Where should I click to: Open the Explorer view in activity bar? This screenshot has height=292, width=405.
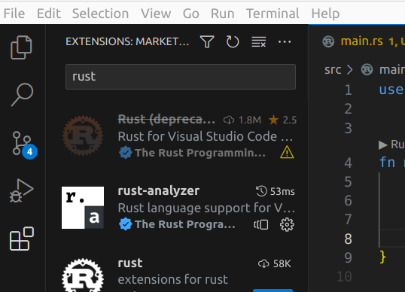pos(21,47)
